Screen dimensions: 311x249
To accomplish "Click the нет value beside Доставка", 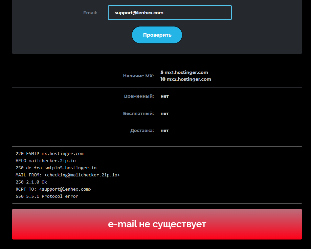I will coord(164,131).
